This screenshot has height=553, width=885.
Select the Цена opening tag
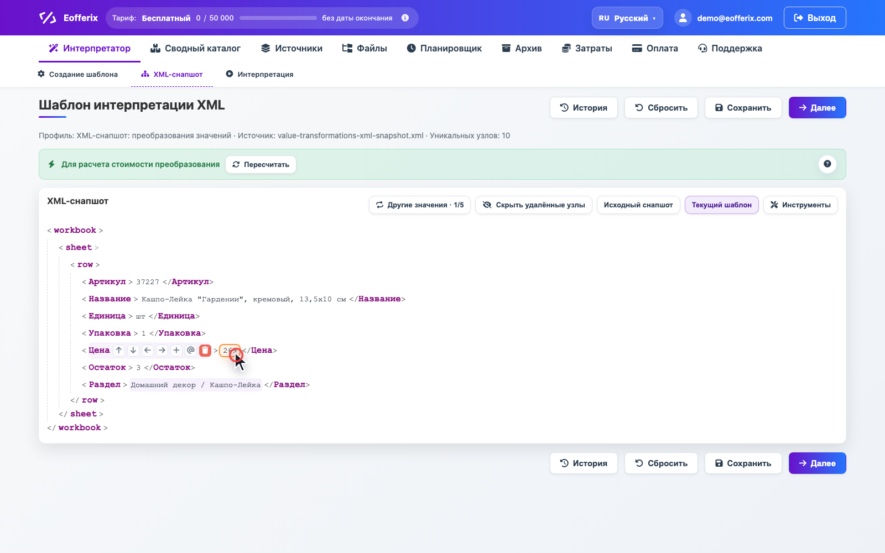[x=99, y=350]
